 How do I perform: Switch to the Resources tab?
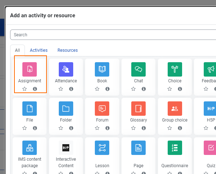(x=67, y=50)
